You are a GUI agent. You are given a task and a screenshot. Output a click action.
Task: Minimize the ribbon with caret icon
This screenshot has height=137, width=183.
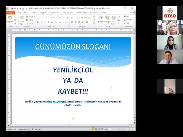(131, 13)
